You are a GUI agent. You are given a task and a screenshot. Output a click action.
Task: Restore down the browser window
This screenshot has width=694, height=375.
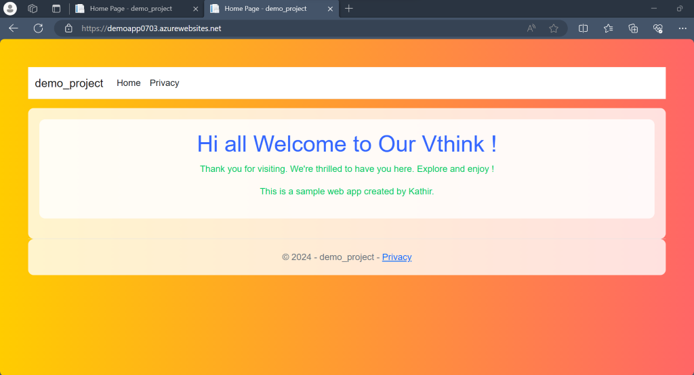click(x=680, y=8)
